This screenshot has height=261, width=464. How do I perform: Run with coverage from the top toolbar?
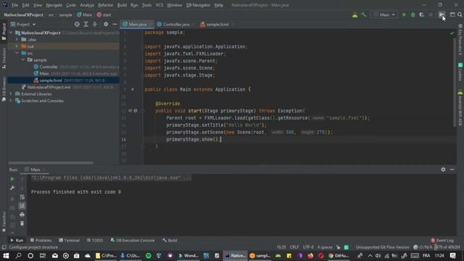click(421, 14)
